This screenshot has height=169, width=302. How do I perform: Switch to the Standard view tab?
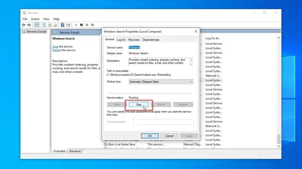click(x=75, y=151)
